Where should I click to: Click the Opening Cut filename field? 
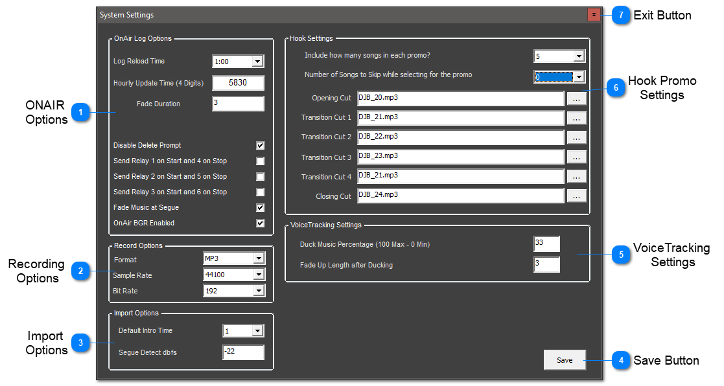[461, 98]
